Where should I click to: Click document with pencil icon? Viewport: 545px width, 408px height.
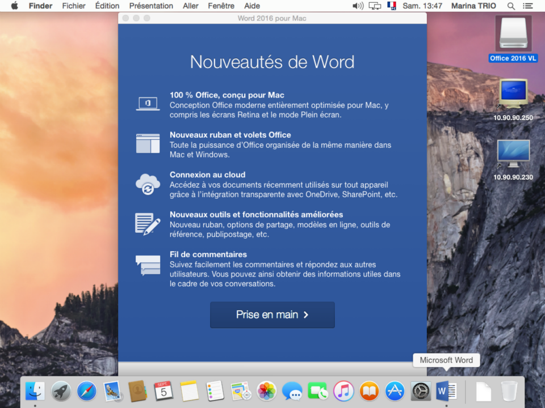coord(148,224)
